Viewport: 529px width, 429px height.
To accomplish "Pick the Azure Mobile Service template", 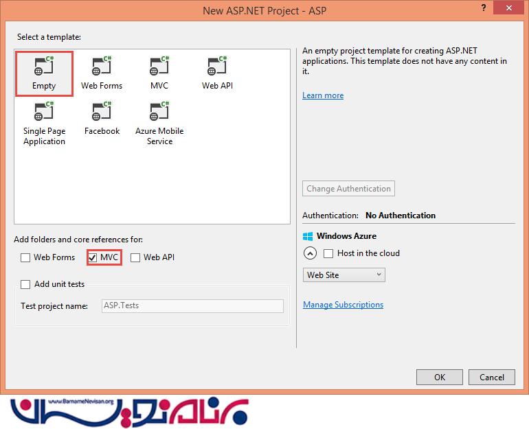I will click(159, 113).
